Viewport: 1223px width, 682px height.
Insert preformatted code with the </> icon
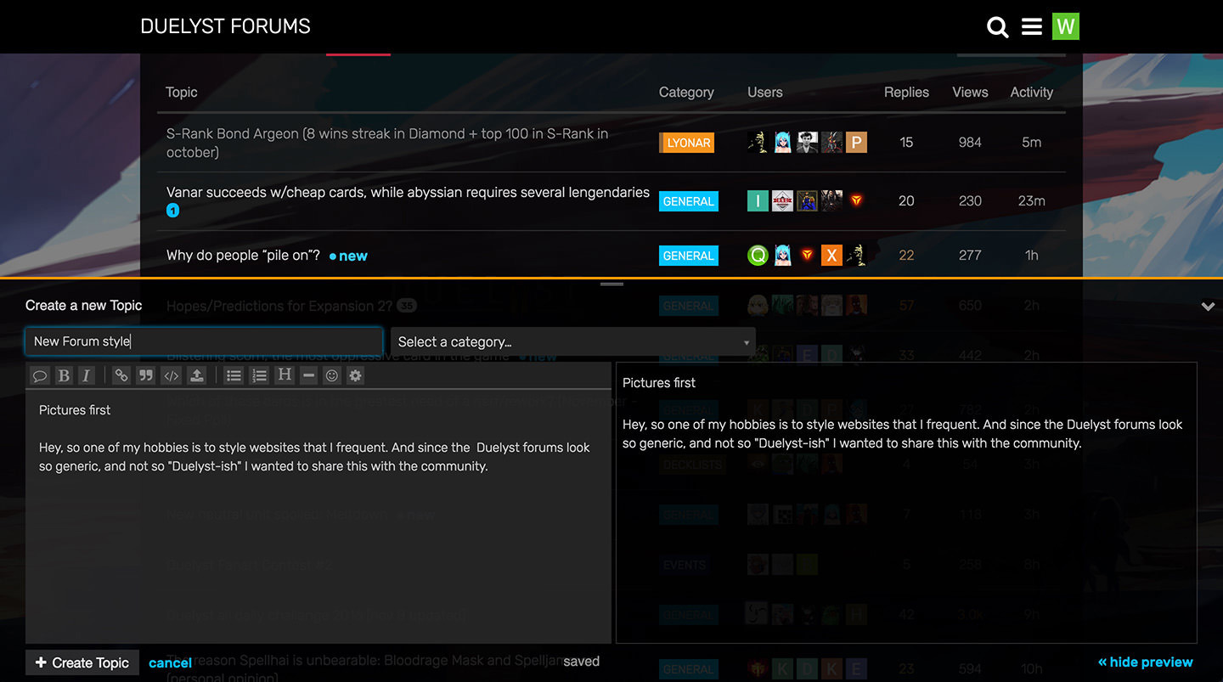click(x=171, y=375)
